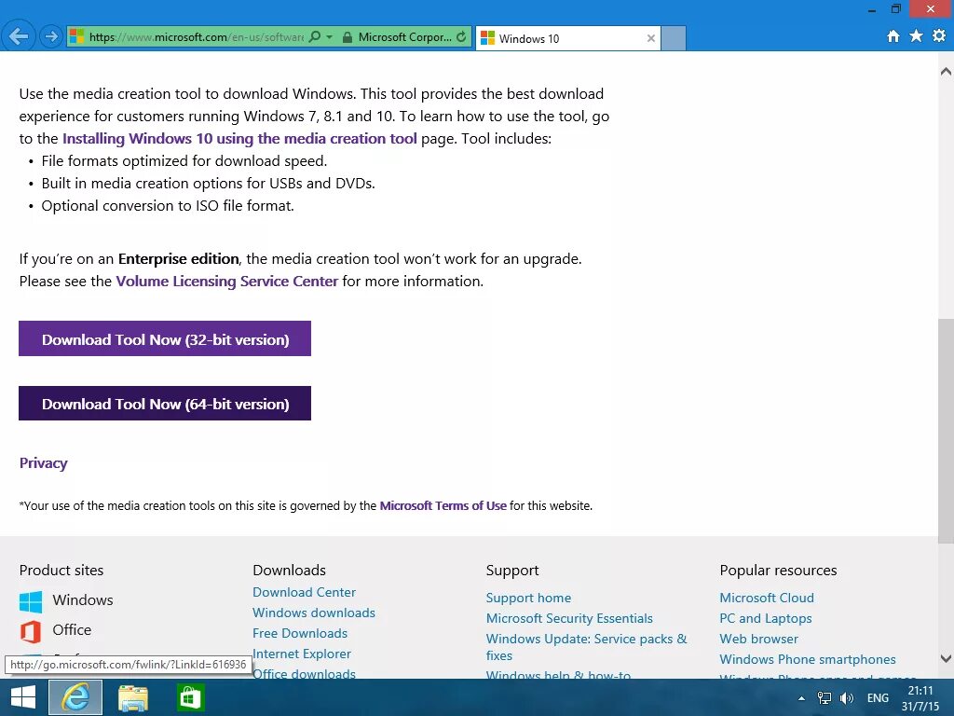Open Volume Licensing Service Center link
Viewport: 954px width, 716px height.
[x=227, y=281]
